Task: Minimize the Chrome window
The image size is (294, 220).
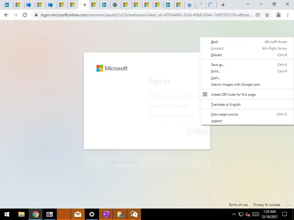Action: point(261,4)
